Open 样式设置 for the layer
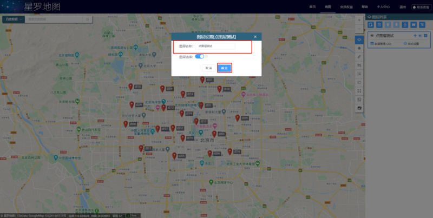The image size is (433, 218). point(411,44)
